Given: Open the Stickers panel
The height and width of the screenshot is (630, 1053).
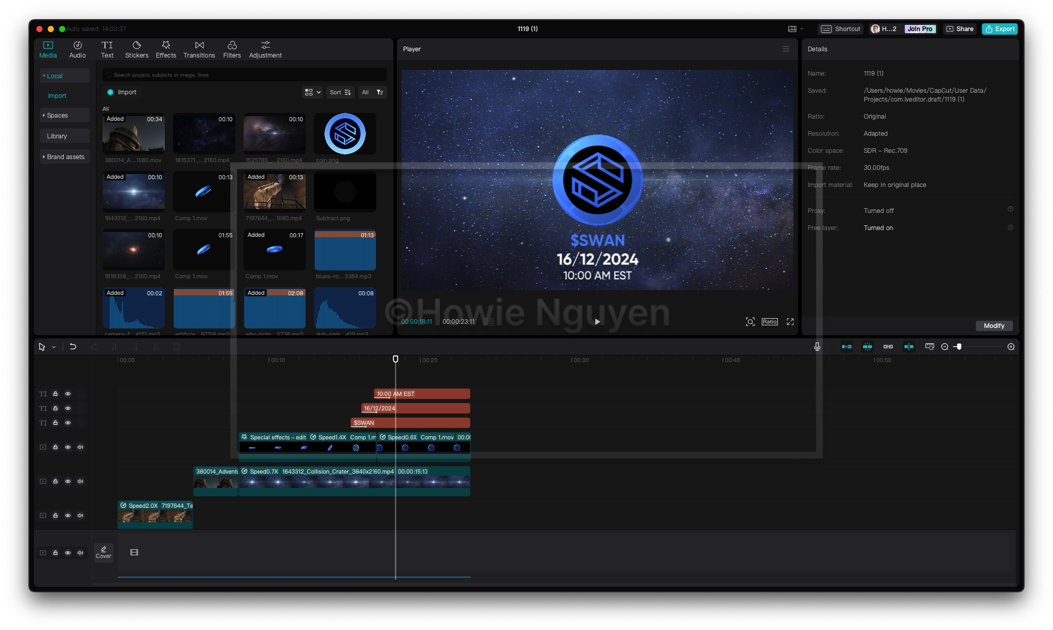Looking at the screenshot, I should click(136, 49).
